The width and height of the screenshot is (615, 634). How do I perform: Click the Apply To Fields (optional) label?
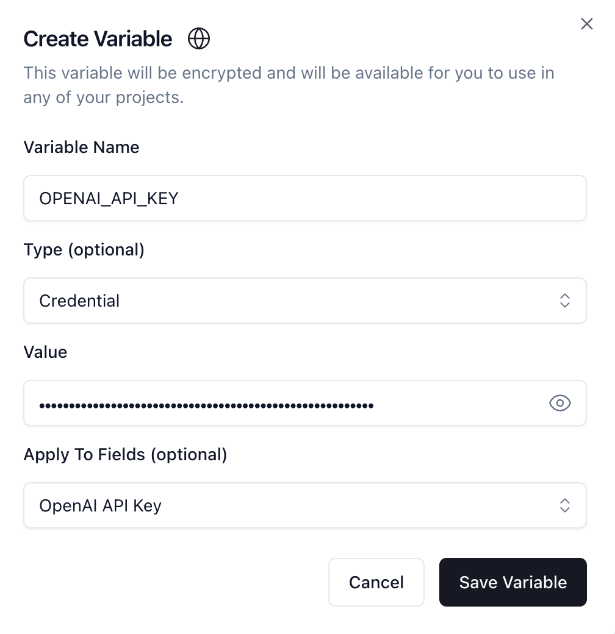(125, 454)
